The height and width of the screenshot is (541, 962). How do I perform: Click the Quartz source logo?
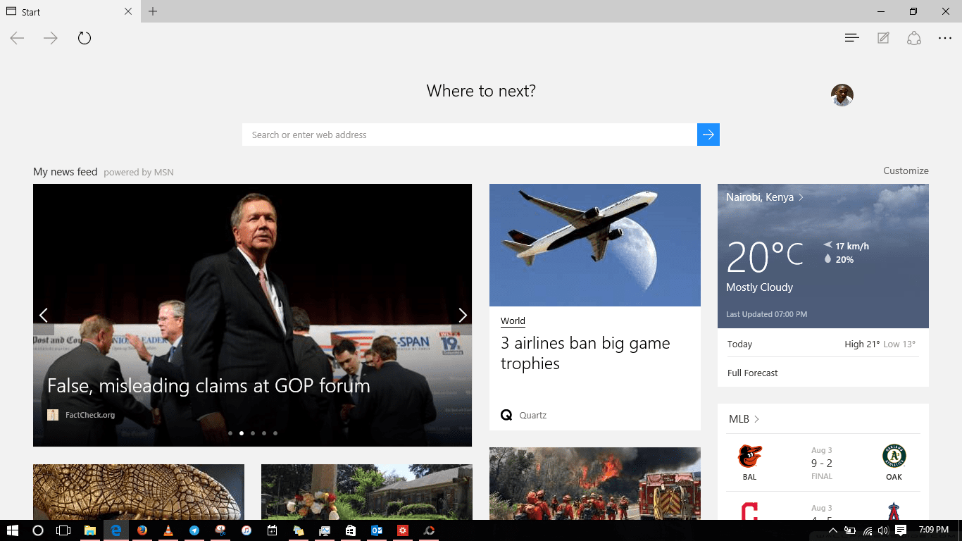tap(506, 415)
